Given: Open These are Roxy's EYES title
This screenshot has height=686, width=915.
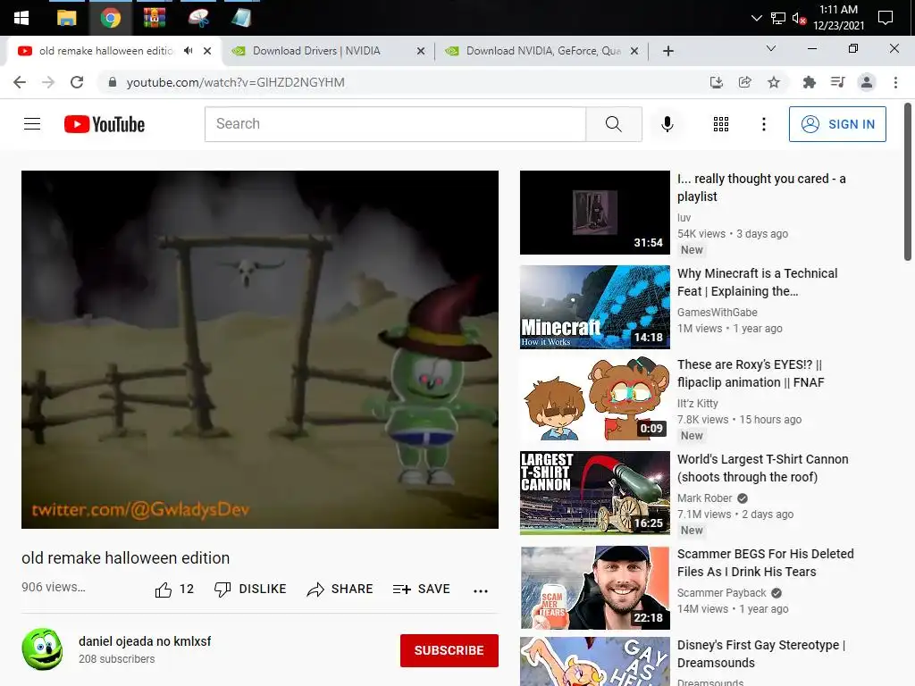Looking at the screenshot, I should [x=751, y=373].
